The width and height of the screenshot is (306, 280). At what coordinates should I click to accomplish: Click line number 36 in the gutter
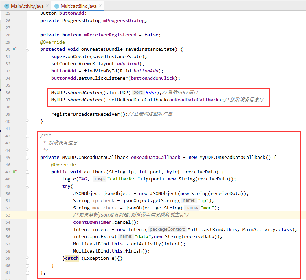(x=8, y=93)
